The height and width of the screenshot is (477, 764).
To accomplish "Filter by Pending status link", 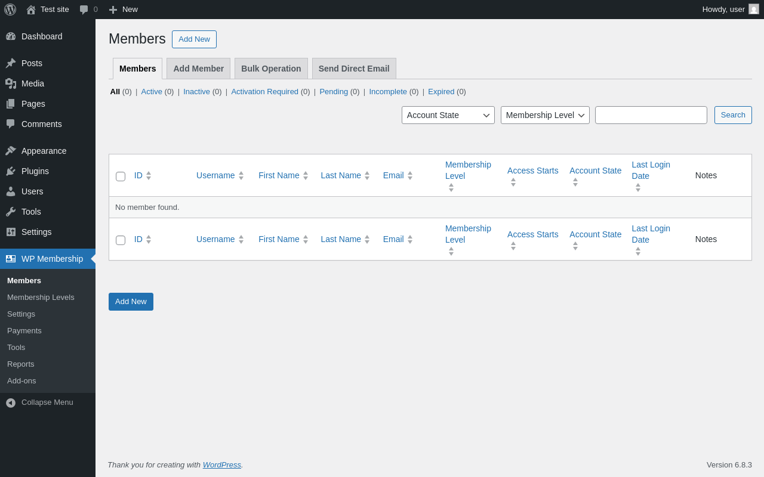I will pyautogui.click(x=334, y=91).
